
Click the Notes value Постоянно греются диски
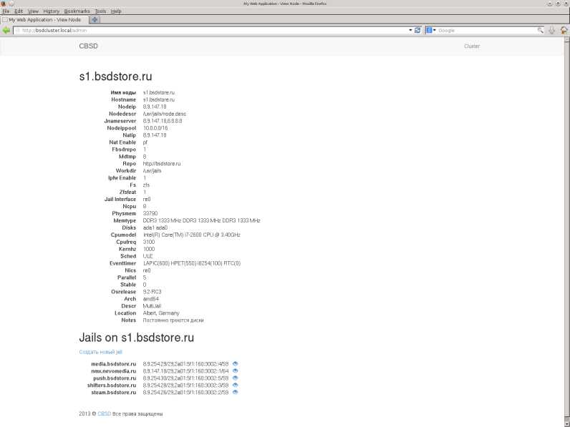coord(173,320)
